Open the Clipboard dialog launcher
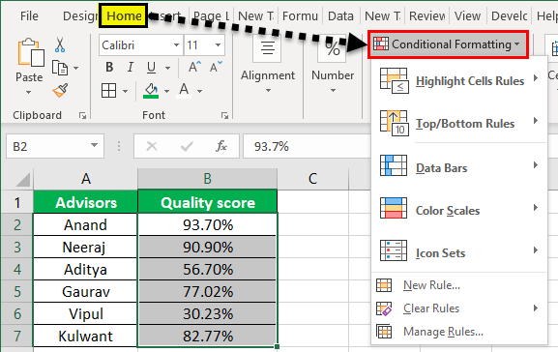558x352 pixels. [x=82, y=115]
